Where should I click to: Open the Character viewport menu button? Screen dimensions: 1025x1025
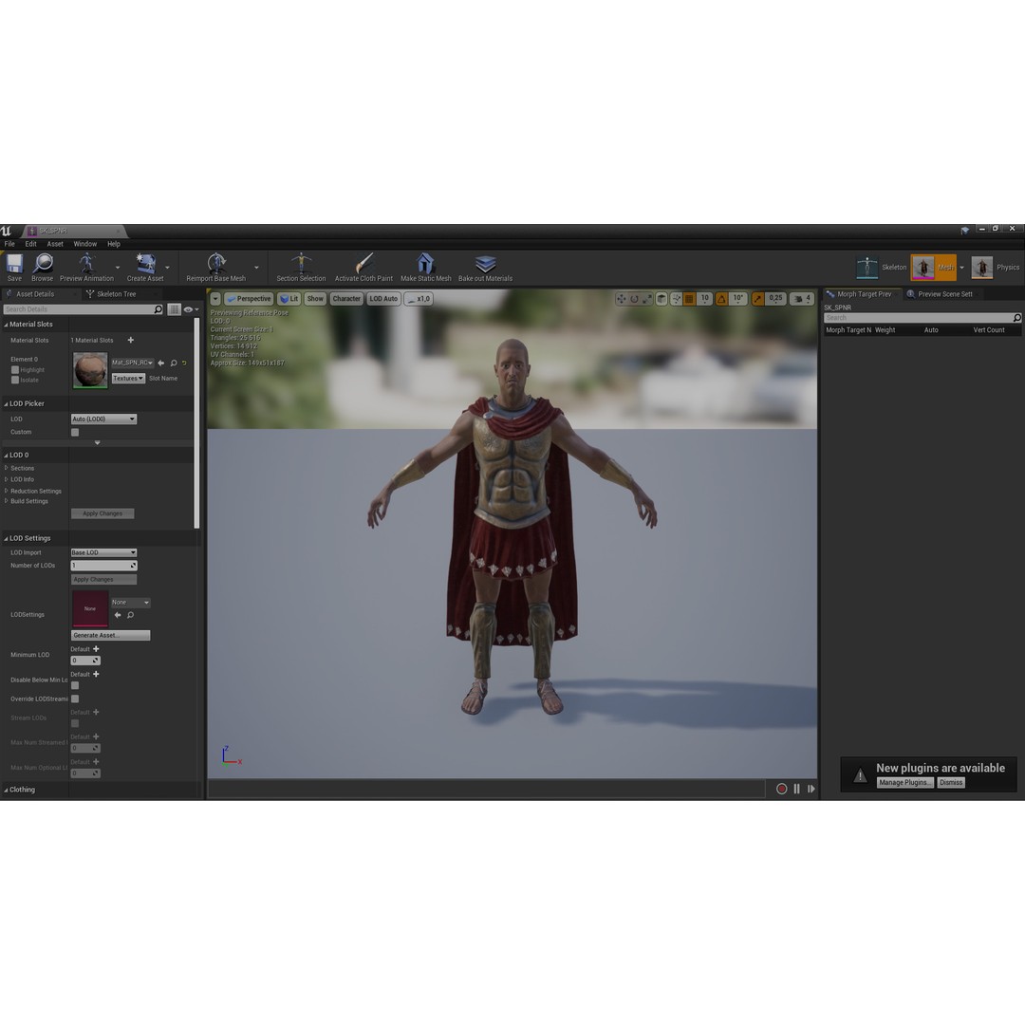click(346, 299)
